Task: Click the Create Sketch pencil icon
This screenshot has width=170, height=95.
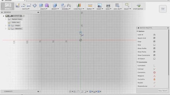Action: coord(18,5)
